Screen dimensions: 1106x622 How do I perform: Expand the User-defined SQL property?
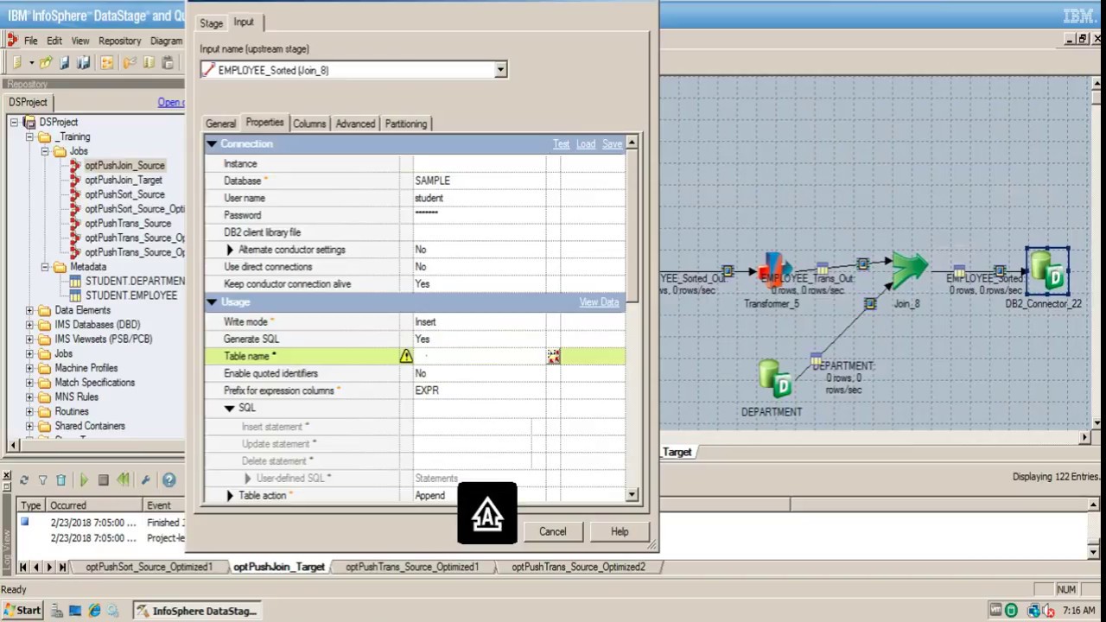[247, 479]
